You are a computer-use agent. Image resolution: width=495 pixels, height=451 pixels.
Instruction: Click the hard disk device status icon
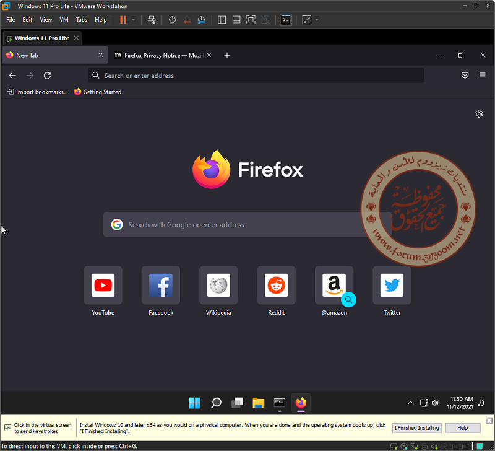394,447
